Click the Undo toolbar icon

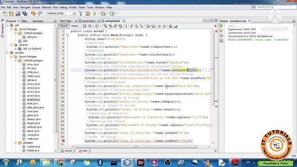(x=33, y=13)
